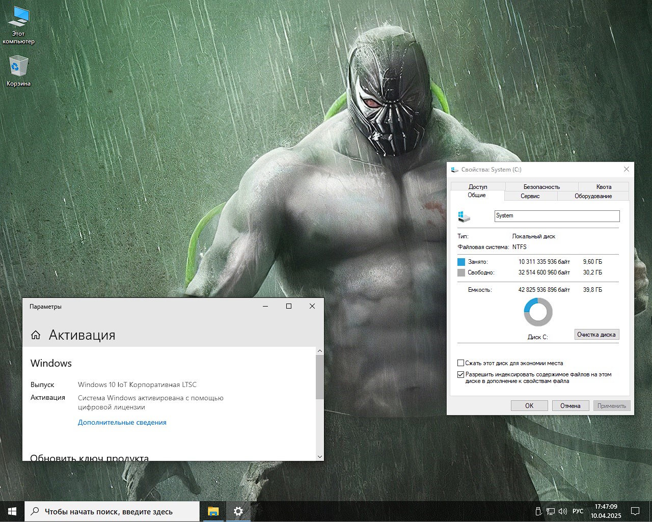Click the USB safely remove tray icon
Screen dimensions: 652x522
pos(538,511)
